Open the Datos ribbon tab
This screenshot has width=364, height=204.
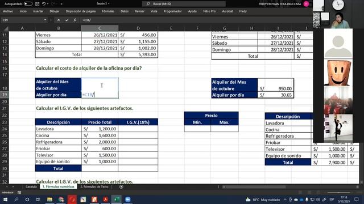click(x=125, y=11)
